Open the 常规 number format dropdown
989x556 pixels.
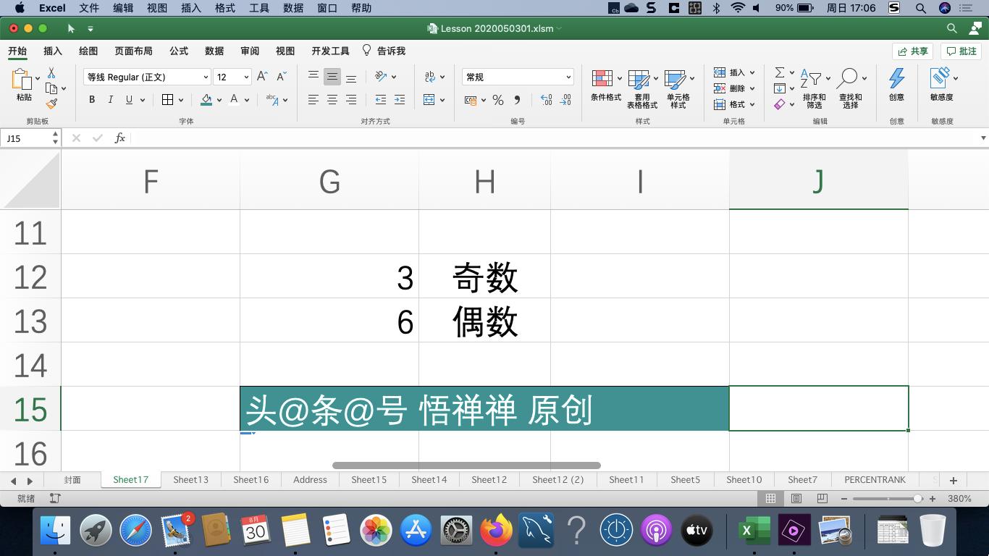[x=518, y=77]
